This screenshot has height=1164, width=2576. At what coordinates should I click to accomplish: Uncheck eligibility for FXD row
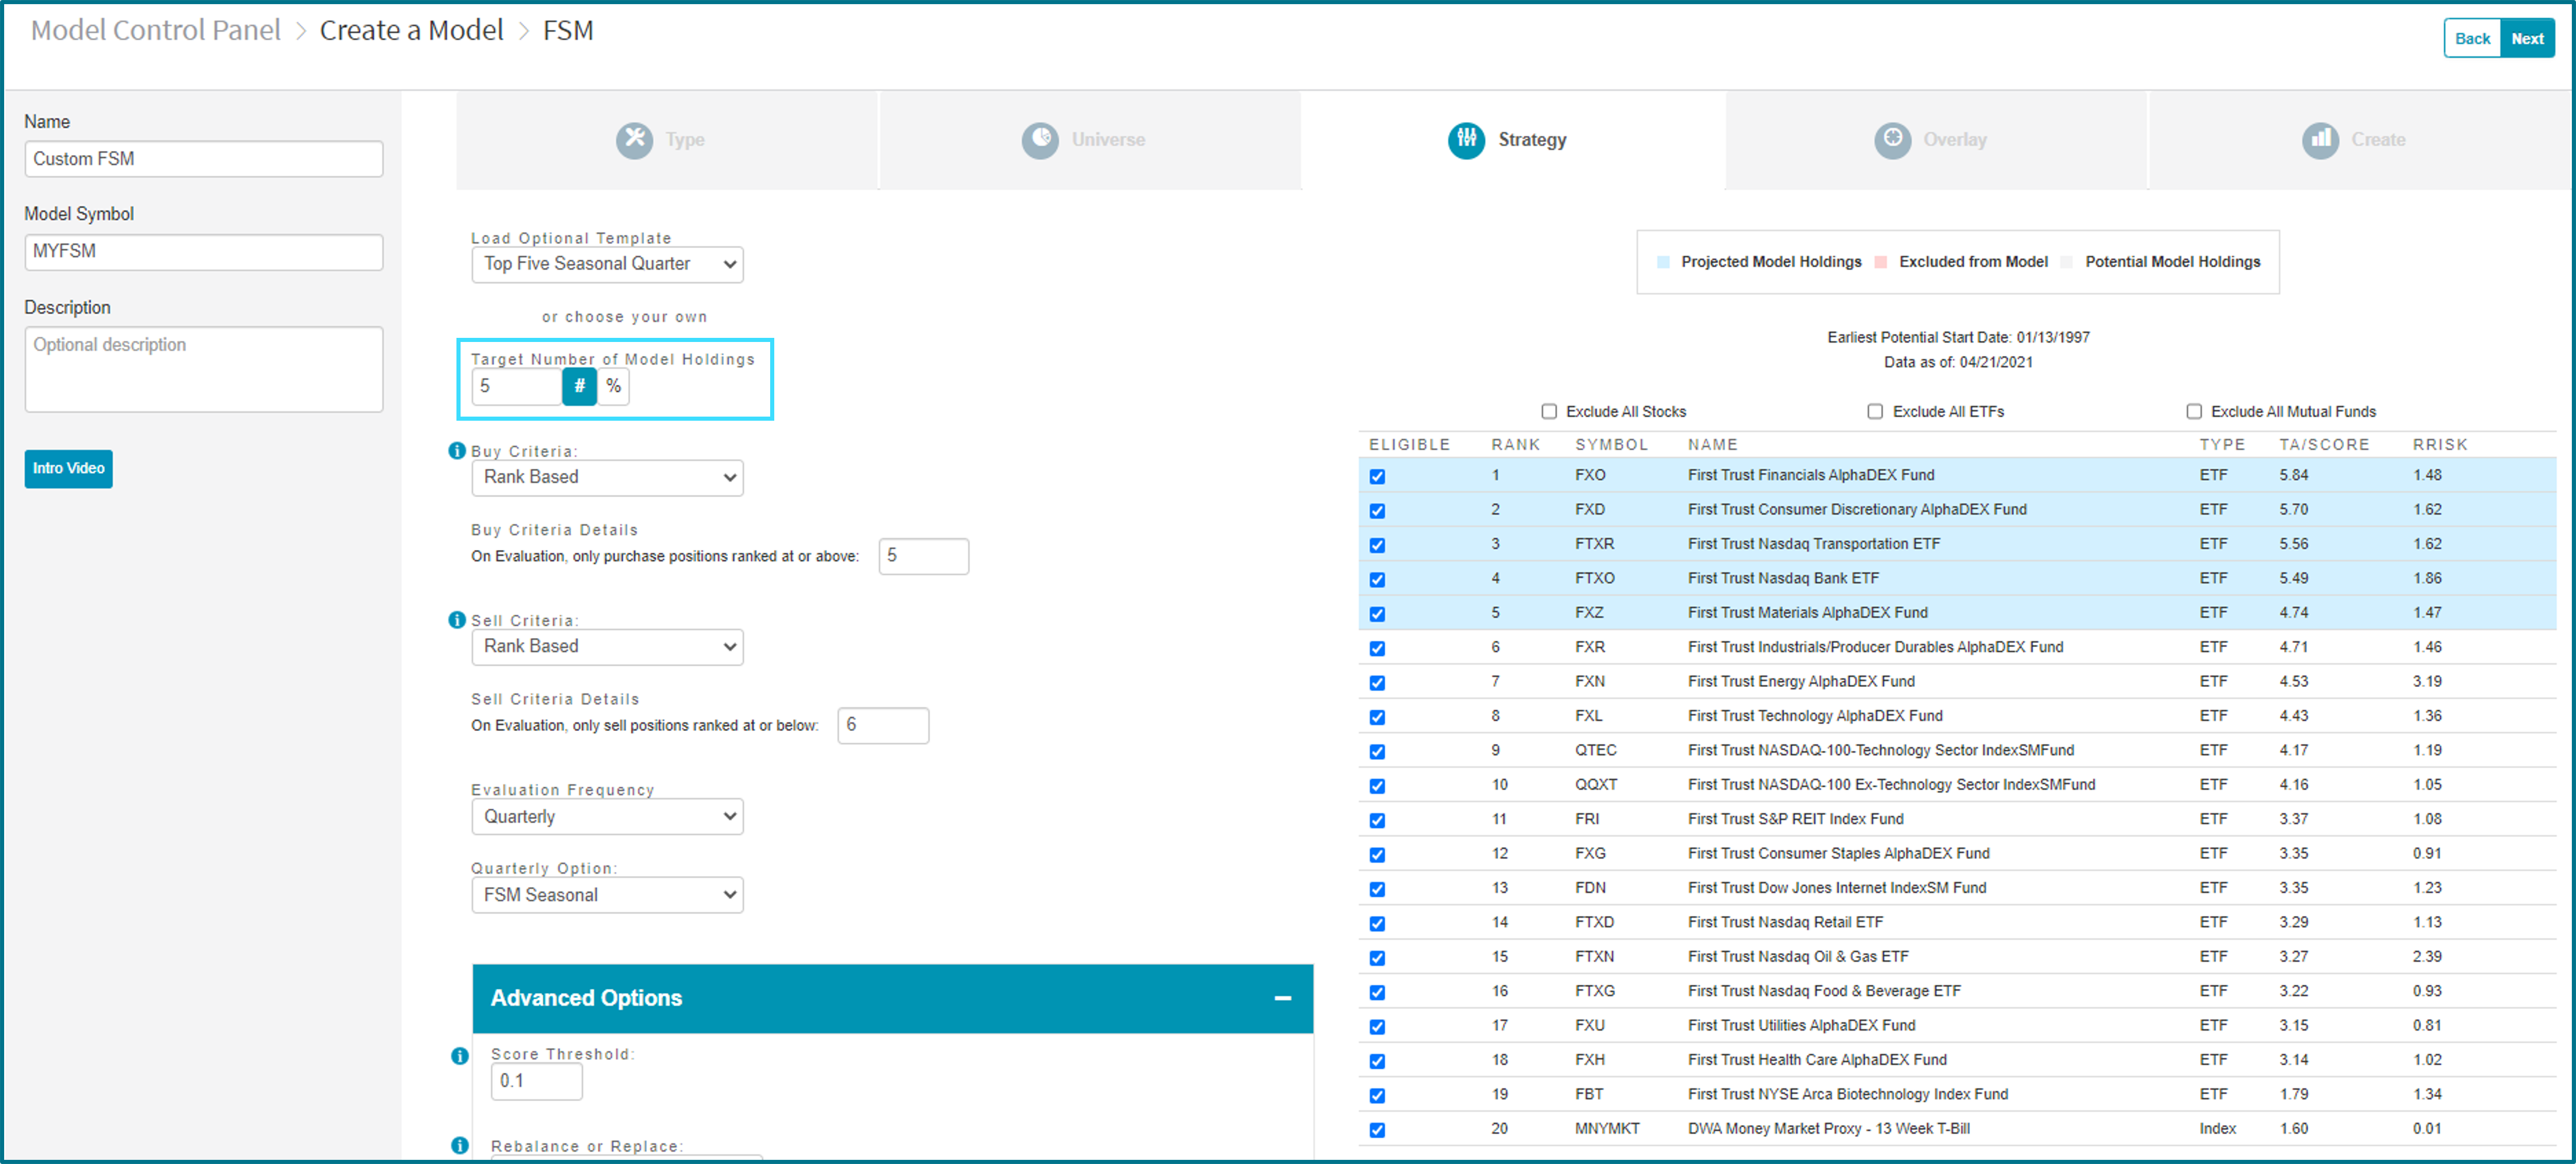click(1377, 511)
